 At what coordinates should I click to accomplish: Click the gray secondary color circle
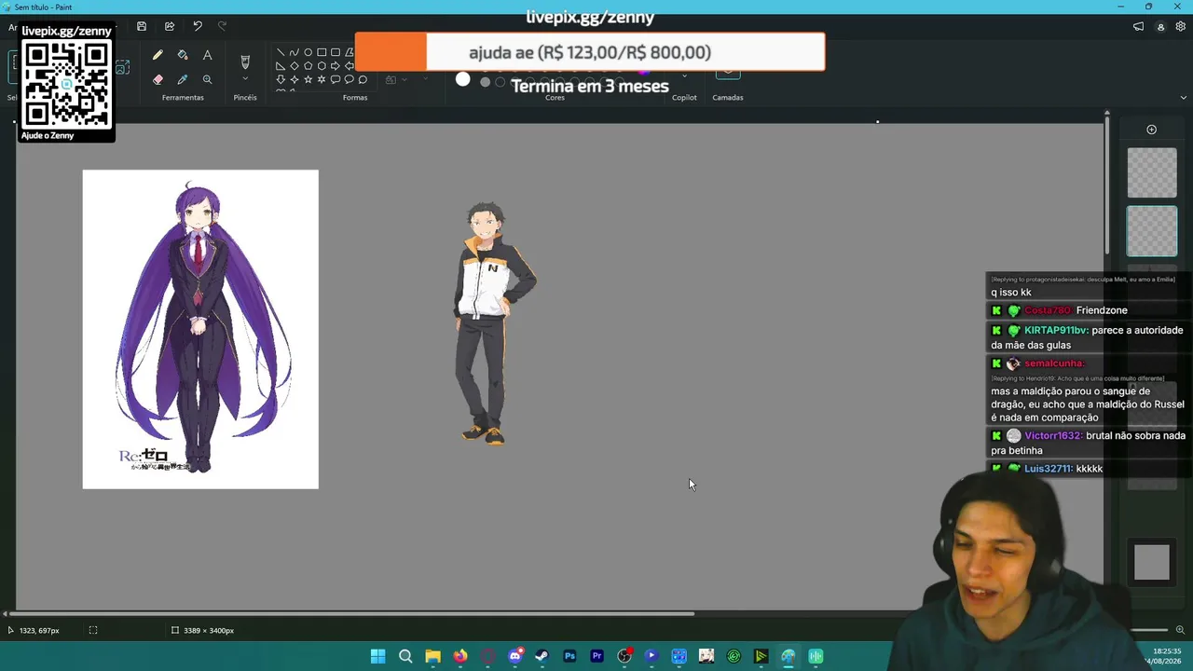485,82
